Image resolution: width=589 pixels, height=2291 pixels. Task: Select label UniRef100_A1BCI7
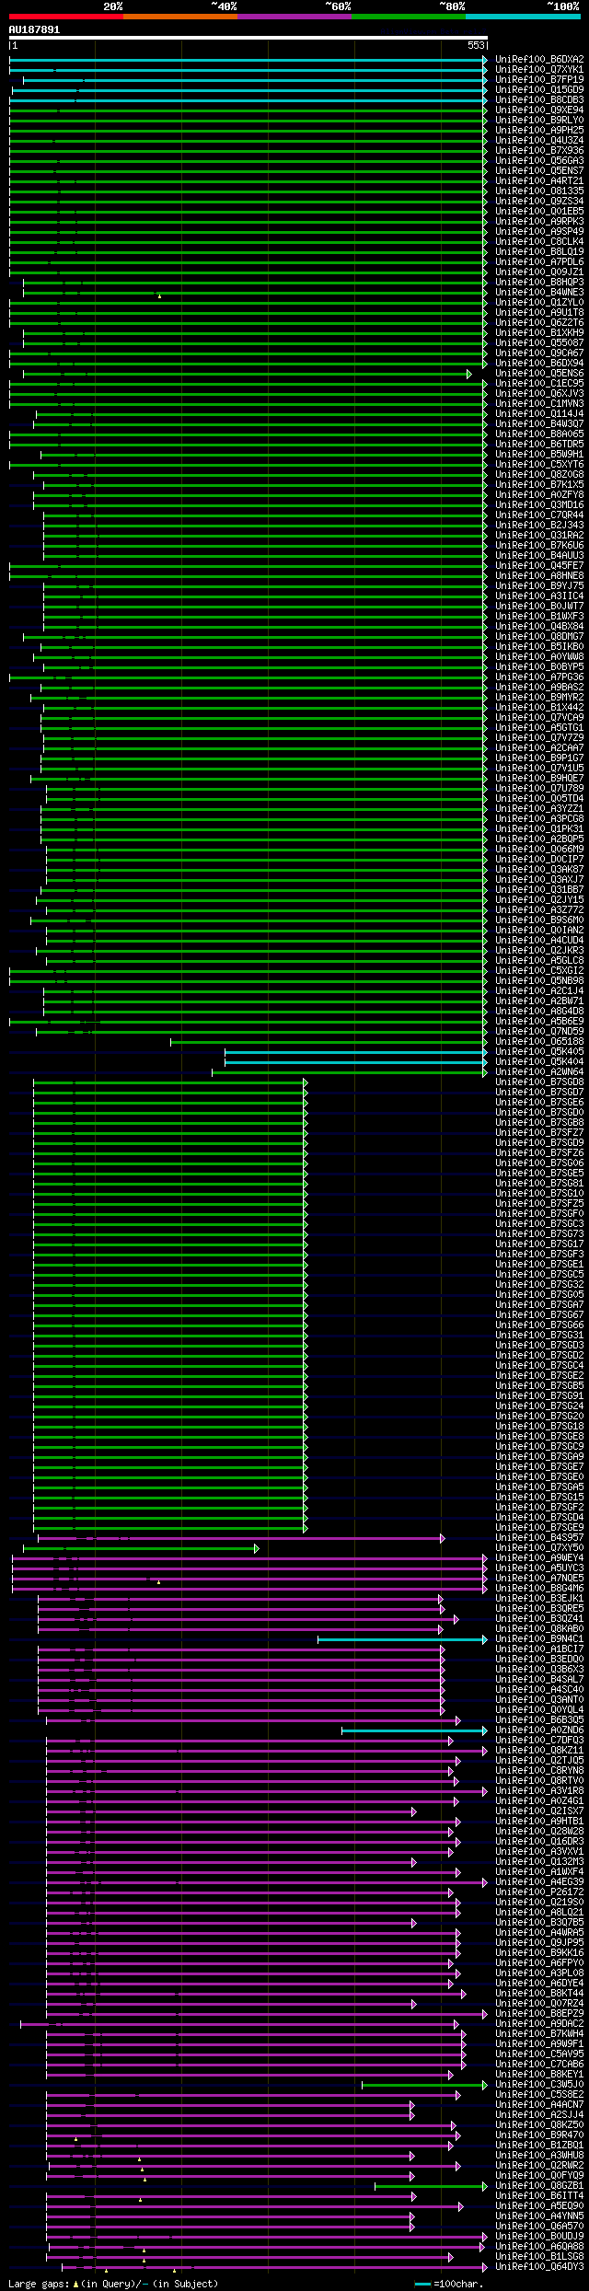[539, 1649]
